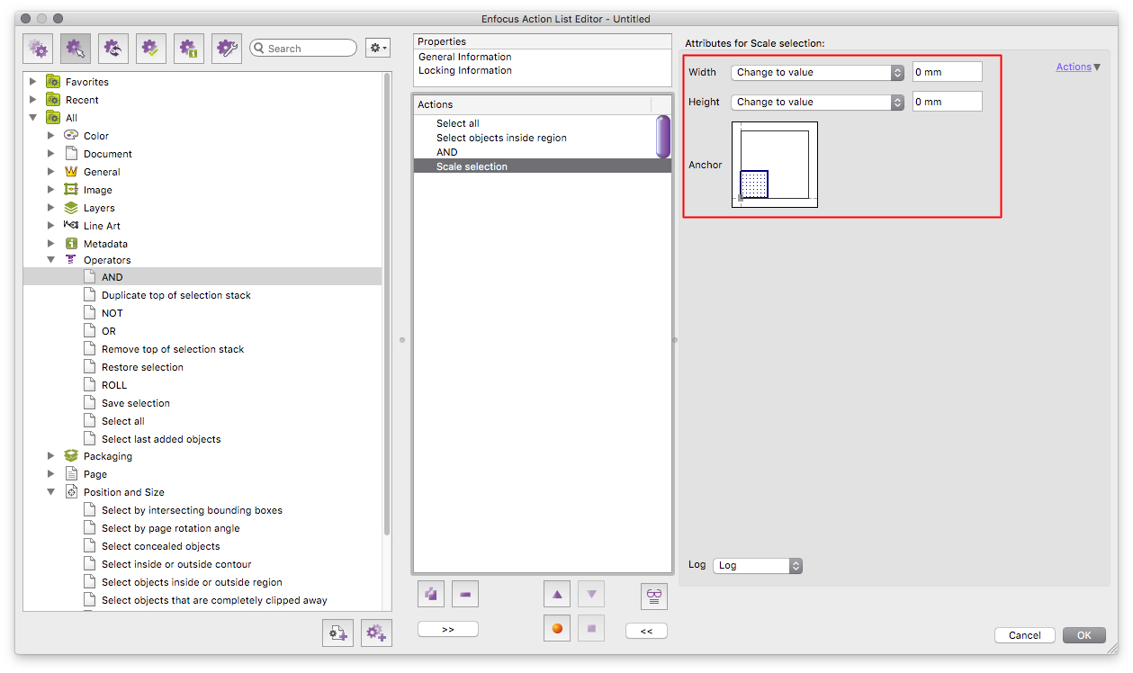Click the purple Actions list scrollbar thumb

coord(663,137)
